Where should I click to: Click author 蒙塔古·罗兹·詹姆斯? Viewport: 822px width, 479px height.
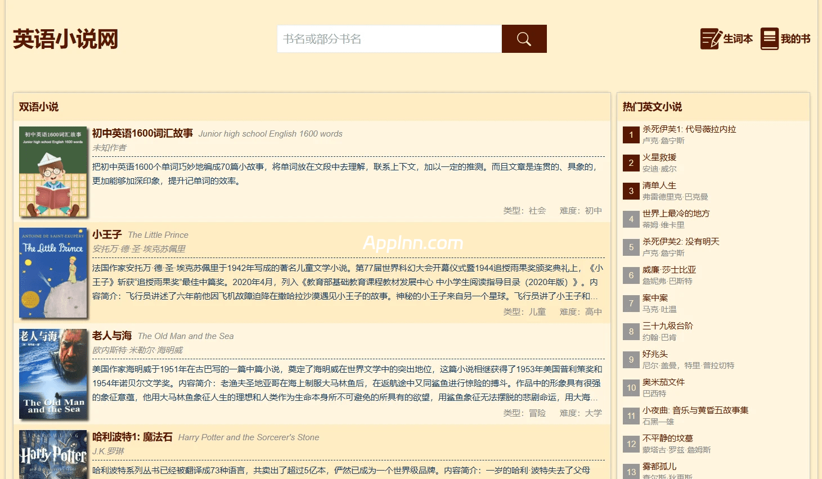pyautogui.click(x=677, y=450)
